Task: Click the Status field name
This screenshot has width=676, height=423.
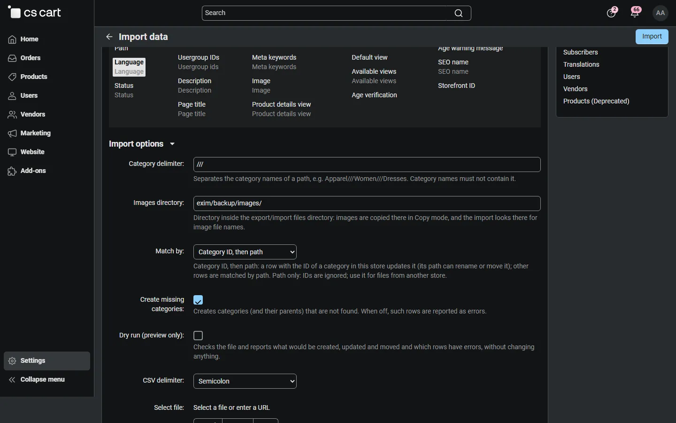Action: (x=124, y=86)
